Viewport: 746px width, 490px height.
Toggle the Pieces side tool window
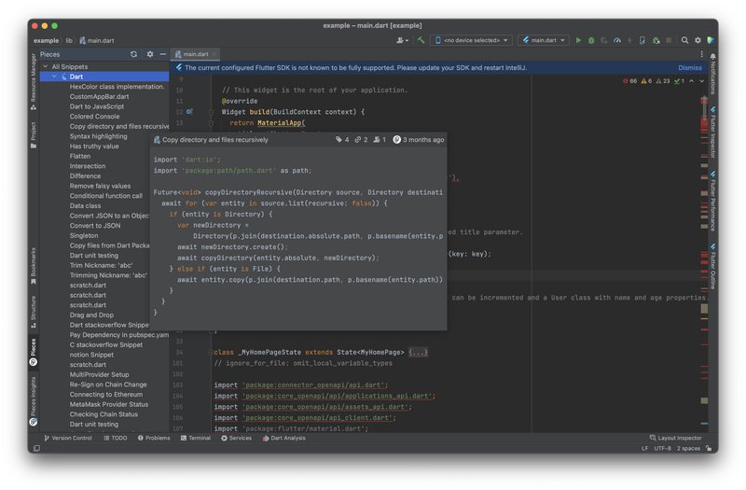tap(34, 352)
